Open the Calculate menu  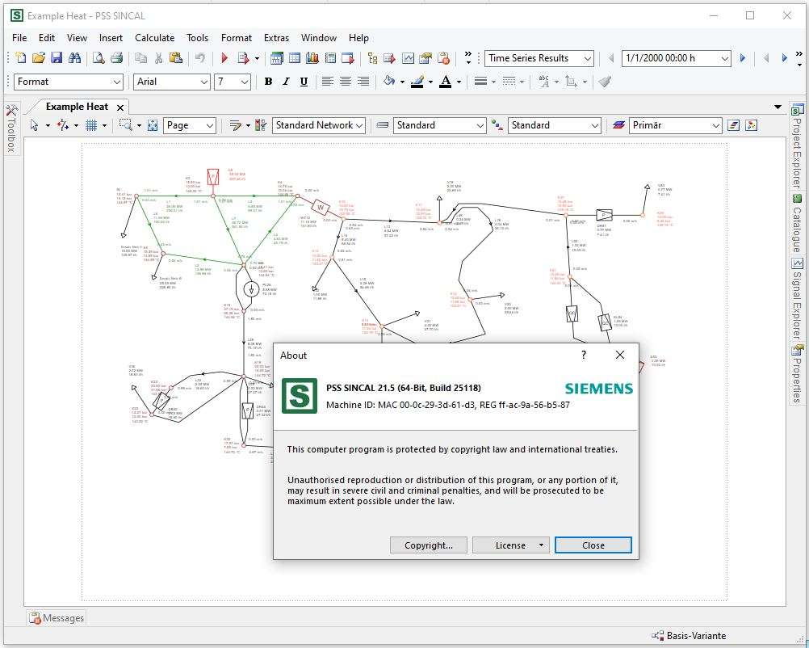point(155,38)
